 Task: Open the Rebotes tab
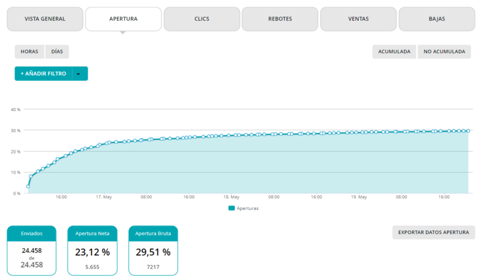click(x=280, y=19)
